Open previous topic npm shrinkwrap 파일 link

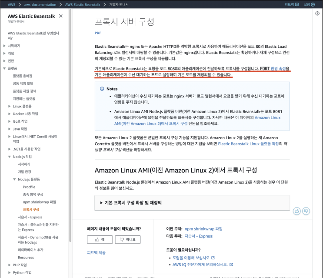tap(203, 229)
